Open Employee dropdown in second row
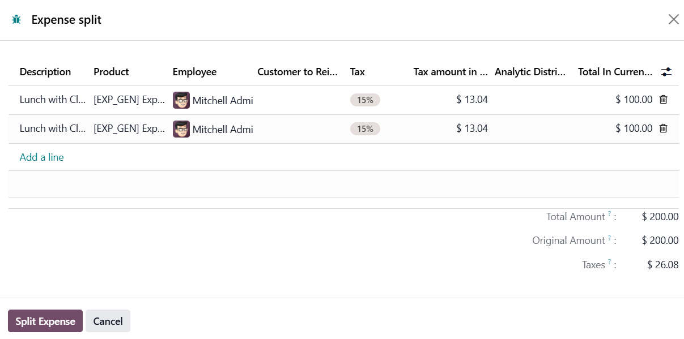The image size is (684, 339). coord(222,129)
